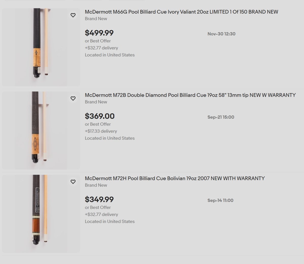Viewport: 304px width, 264px height.
Task: Click "or Best Offer" under $349.99
Action: tap(98, 207)
